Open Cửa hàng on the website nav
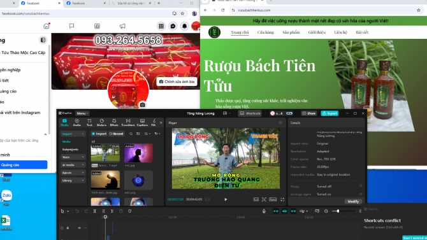Screen dimensions: 427x240 266,32
